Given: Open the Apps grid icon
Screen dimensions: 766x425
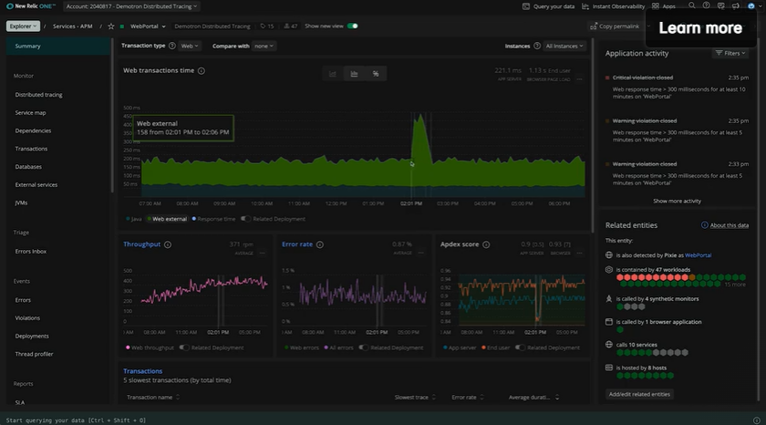Looking at the screenshot, I should (x=655, y=6).
